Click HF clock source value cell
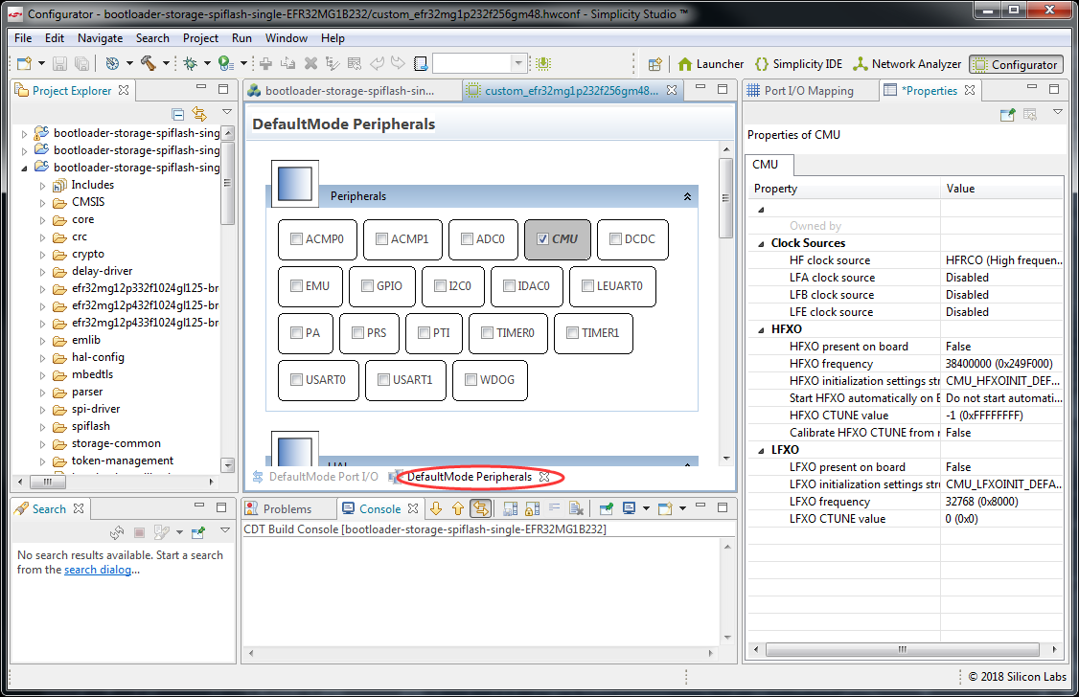 tap(1002, 260)
